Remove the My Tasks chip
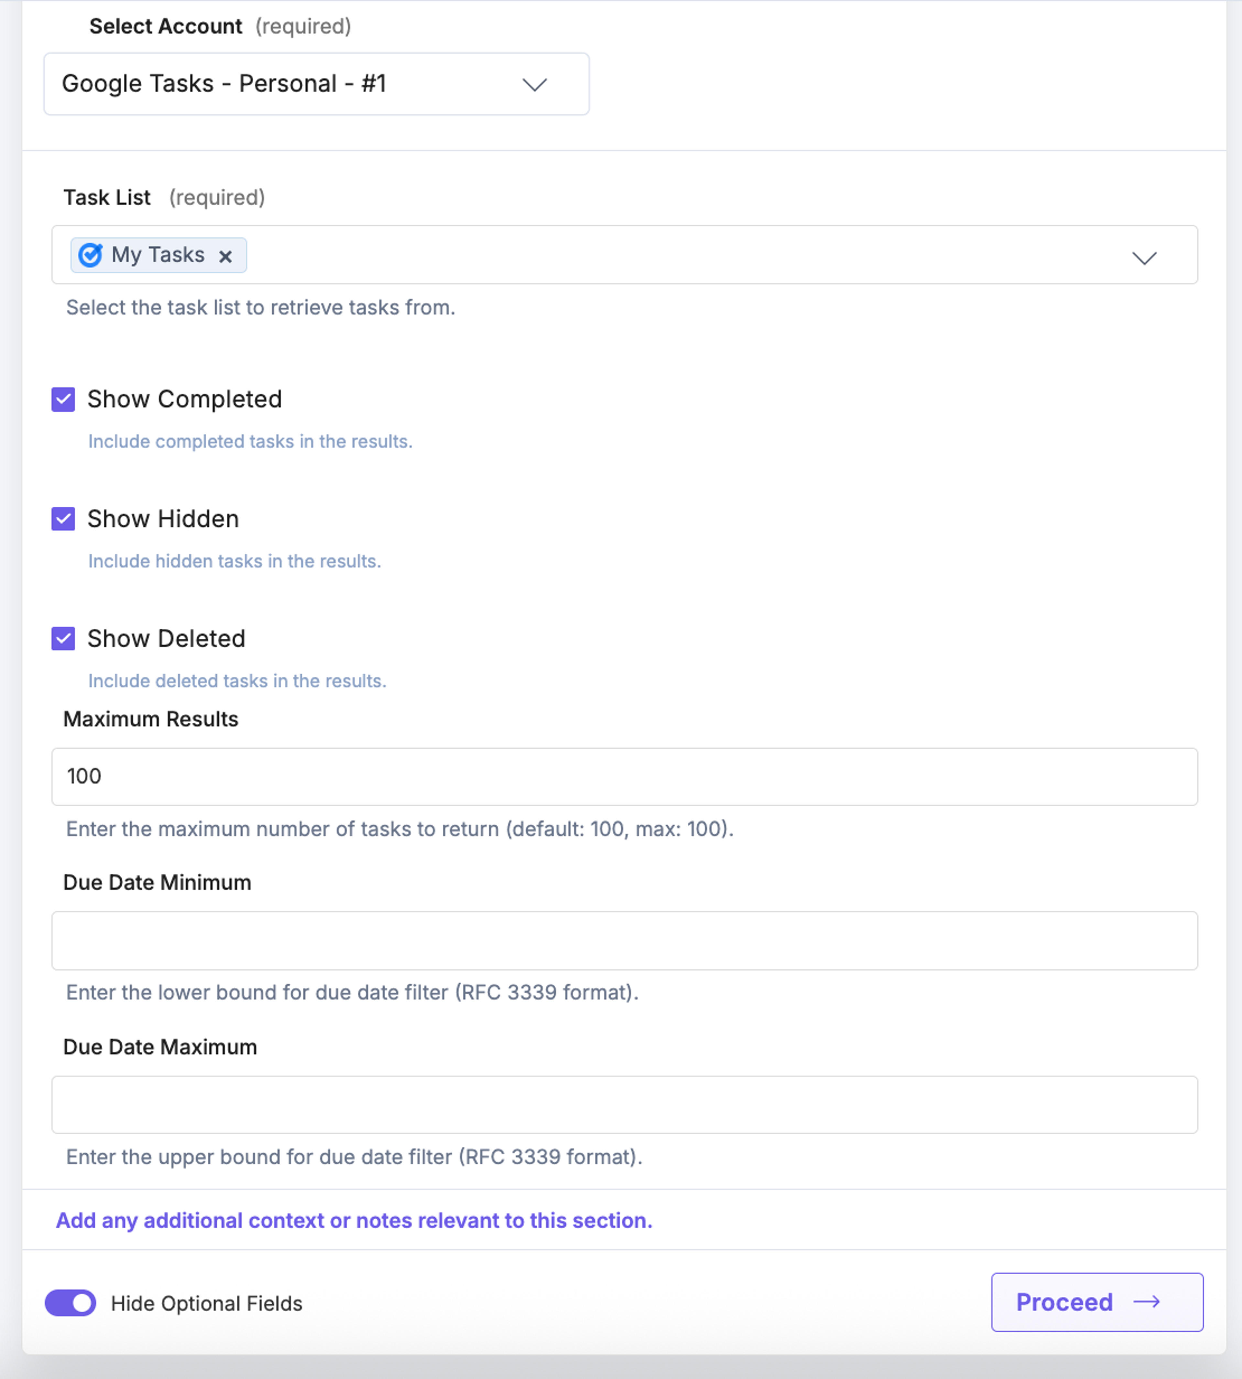1242x1379 pixels. click(225, 256)
